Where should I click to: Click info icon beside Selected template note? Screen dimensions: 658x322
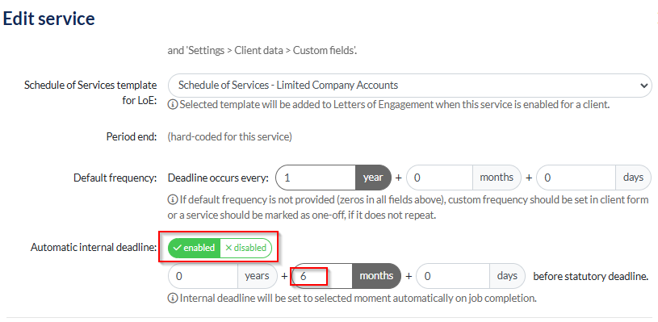point(172,105)
